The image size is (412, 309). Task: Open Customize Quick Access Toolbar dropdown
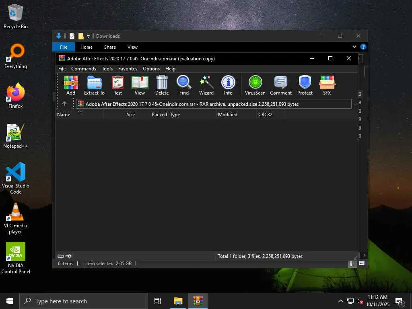coord(88,36)
